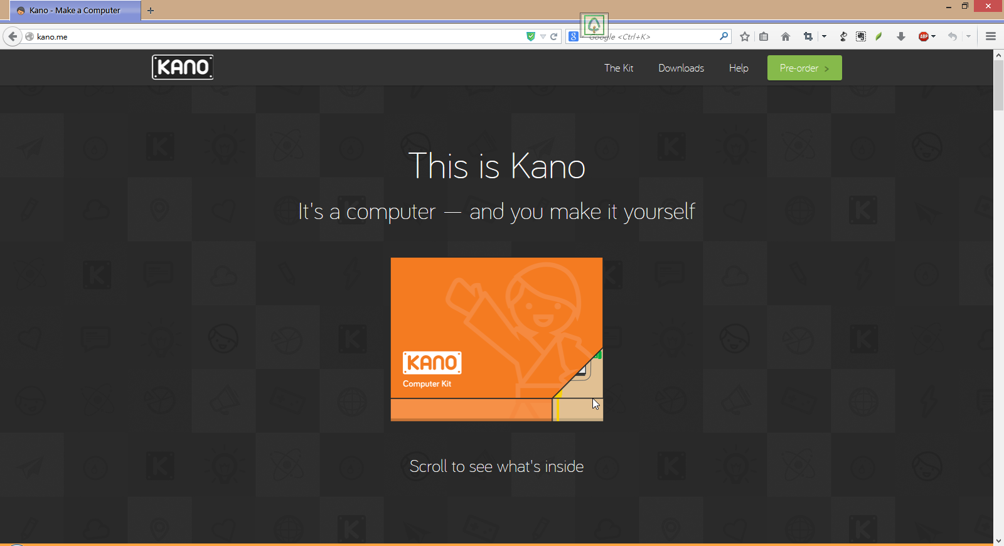Image resolution: width=1004 pixels, height=546 pixels.
Task: Click the magnifying glass search icon
Action: (x=724, y=36)
